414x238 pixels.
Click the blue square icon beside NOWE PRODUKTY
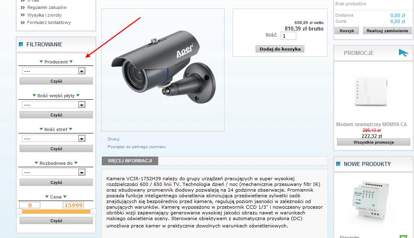click(338, 164)
